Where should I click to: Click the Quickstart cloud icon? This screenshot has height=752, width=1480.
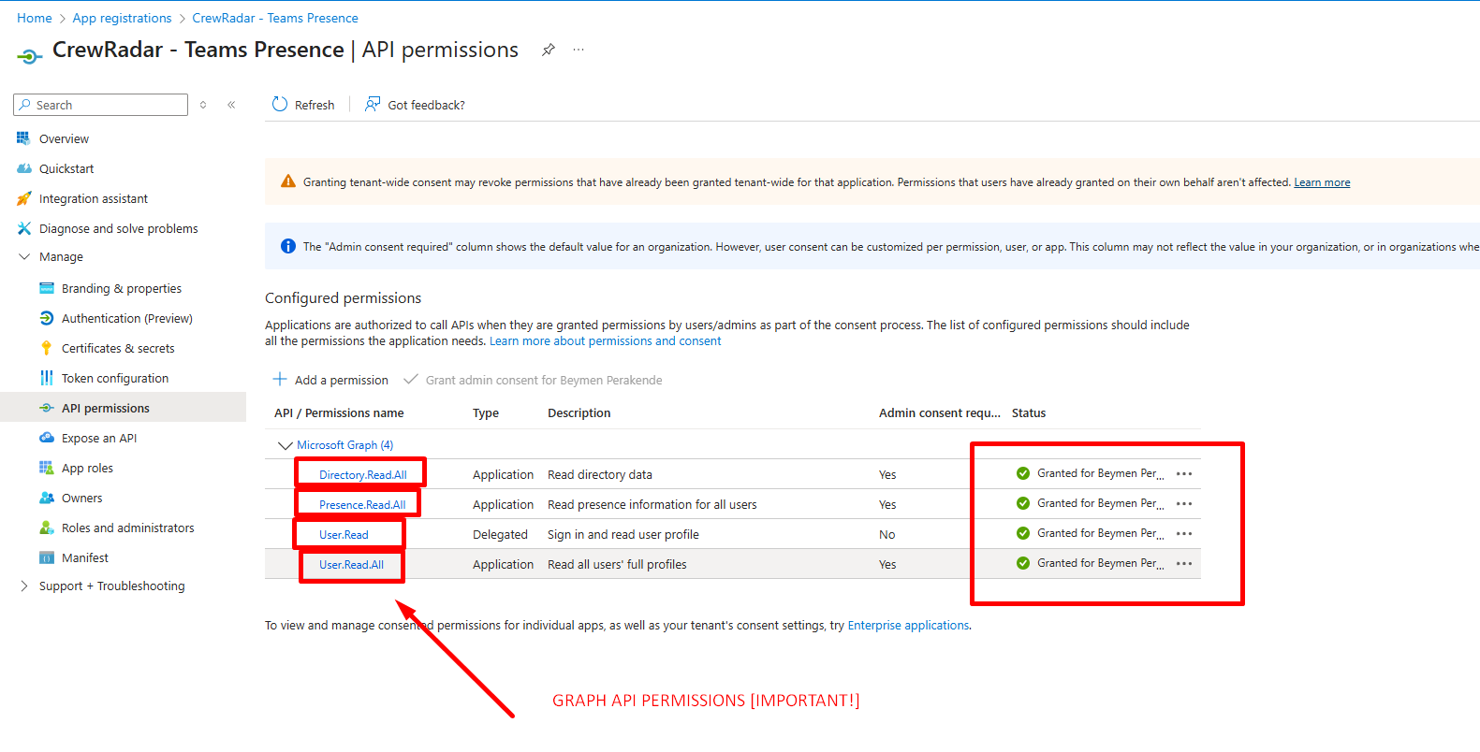(x=23, y=168)
